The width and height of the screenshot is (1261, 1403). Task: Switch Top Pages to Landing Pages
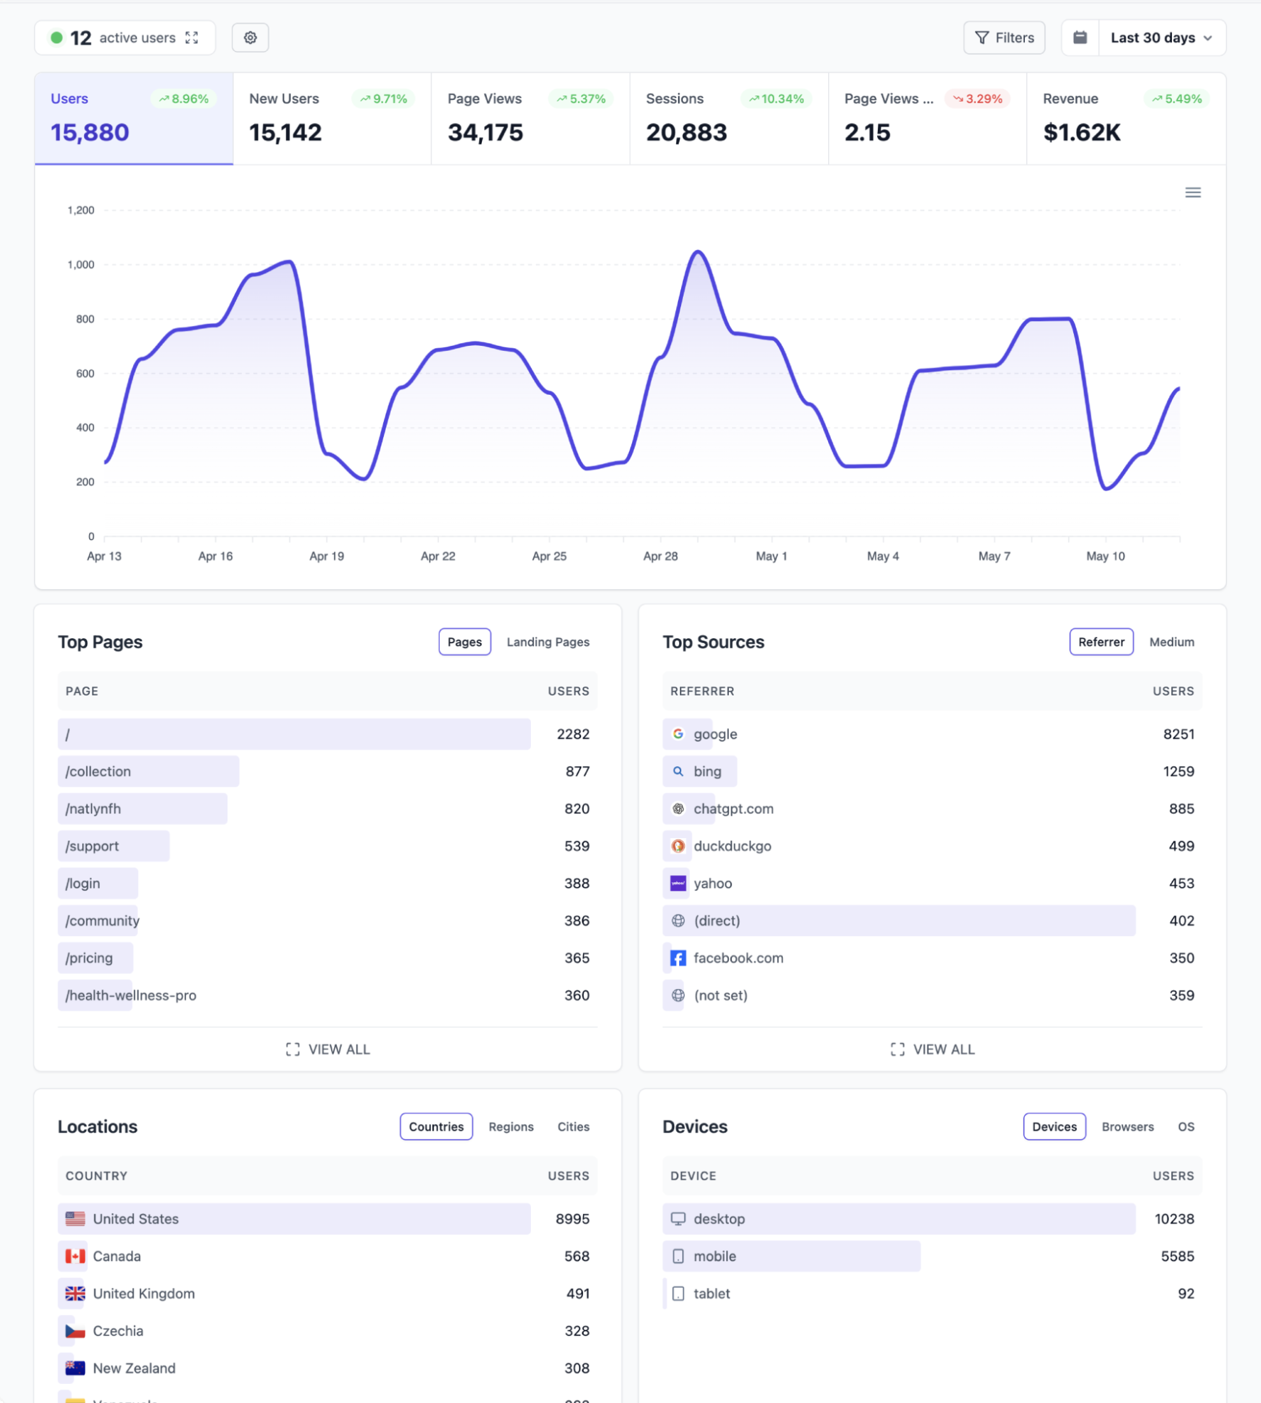click(547, 642)
